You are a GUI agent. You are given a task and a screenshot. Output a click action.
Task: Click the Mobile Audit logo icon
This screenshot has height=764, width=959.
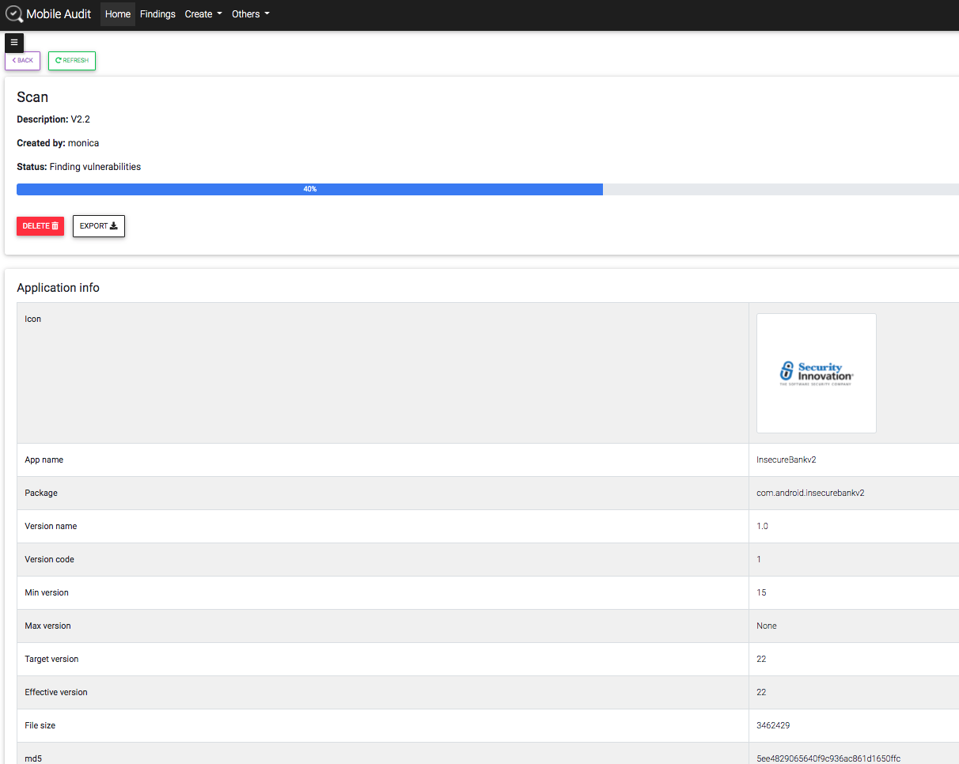tap(14, 14)
